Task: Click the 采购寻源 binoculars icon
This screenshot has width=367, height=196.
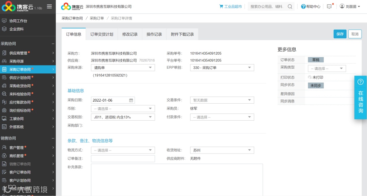Action: click(4, 61)
